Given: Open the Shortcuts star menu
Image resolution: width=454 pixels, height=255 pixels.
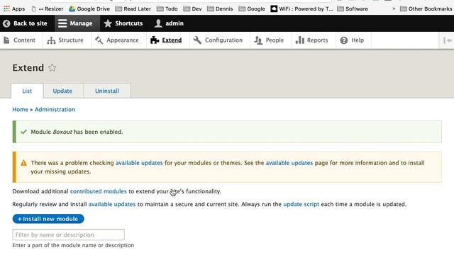Looking at the screenshot, I should click(123, 23).
